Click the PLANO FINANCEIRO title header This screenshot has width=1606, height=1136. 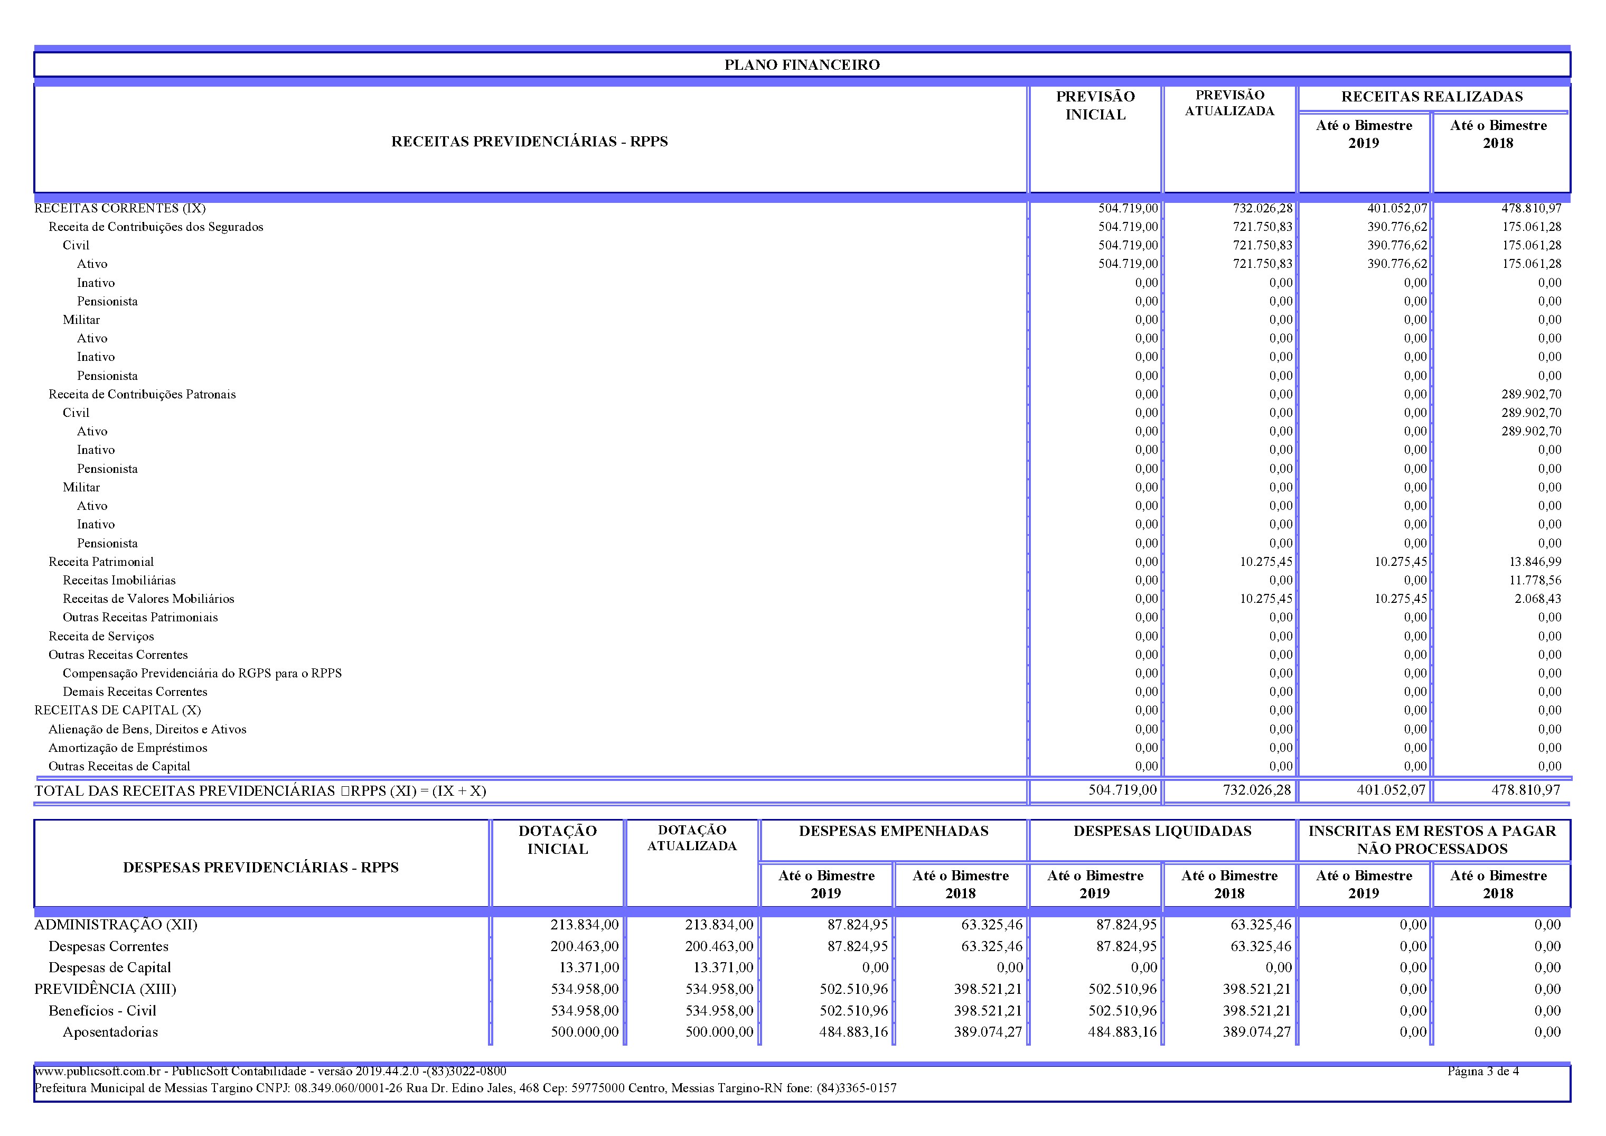click(x=802, y=65)
